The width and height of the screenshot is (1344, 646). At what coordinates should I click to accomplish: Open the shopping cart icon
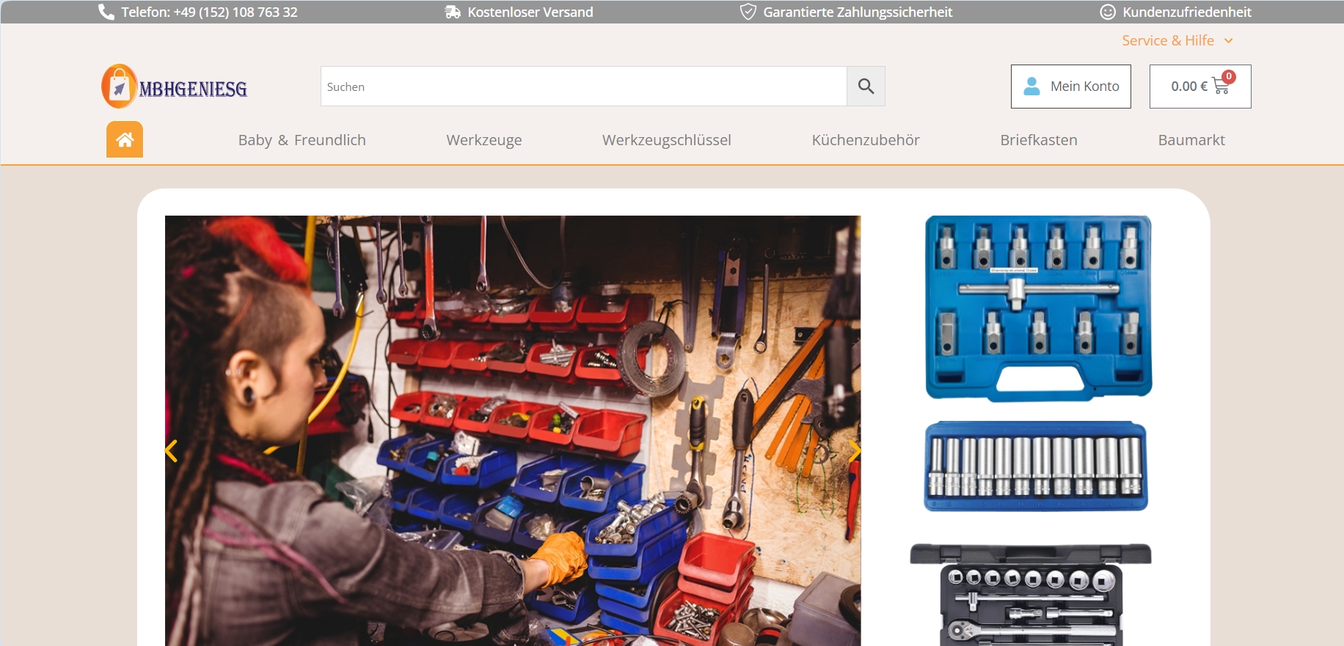click(x=1221, y=87)
